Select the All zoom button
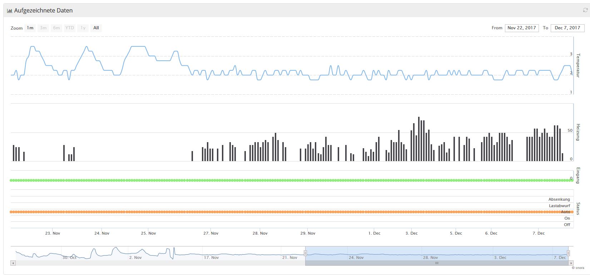The height and width of the screenshot is (275, 590). click(x=96, y=28)
